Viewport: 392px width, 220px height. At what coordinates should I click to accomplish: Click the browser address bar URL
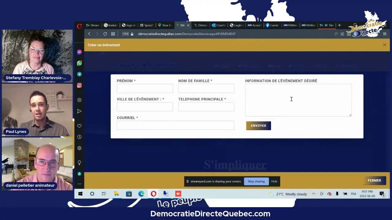click(x=187, y=34)
